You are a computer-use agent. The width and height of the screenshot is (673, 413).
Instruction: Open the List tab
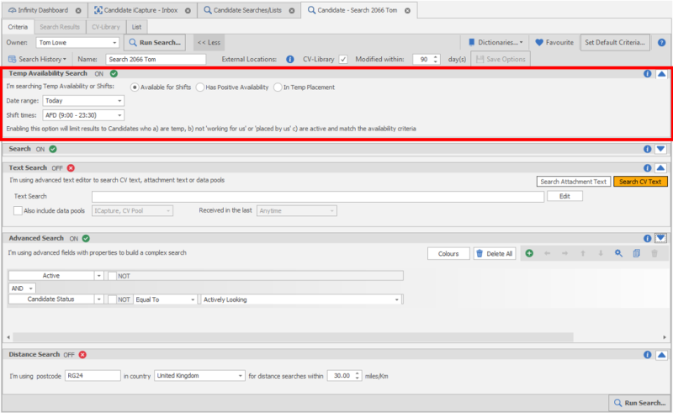pos(136,27)
